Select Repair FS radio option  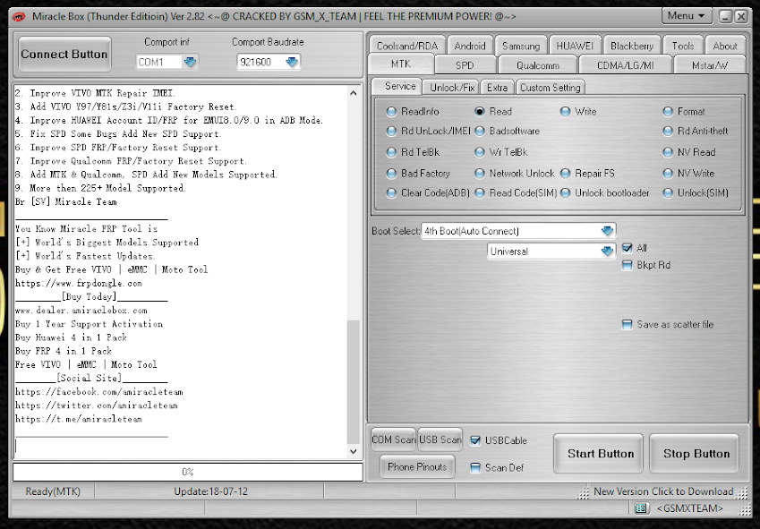[587, 174]
